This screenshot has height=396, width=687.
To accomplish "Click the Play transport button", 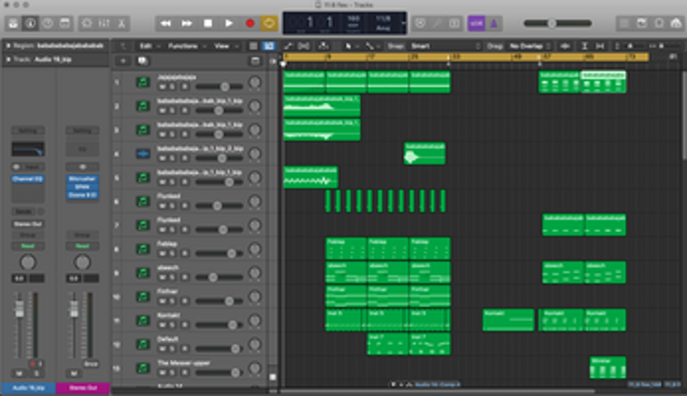I will (228, 23).
